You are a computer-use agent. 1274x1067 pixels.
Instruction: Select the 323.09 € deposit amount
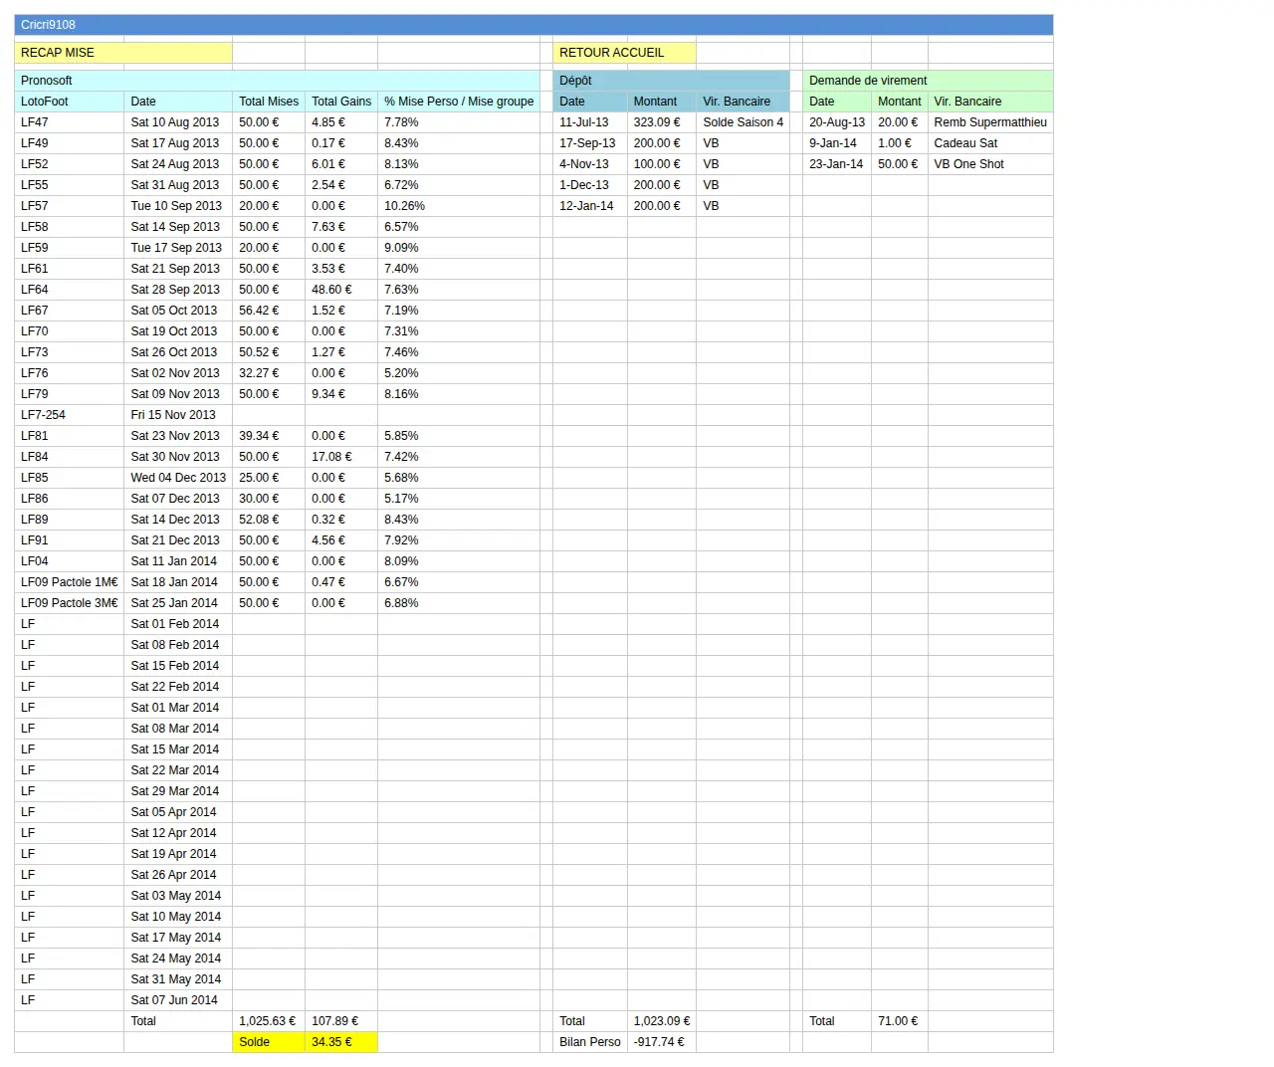(662, 122)
